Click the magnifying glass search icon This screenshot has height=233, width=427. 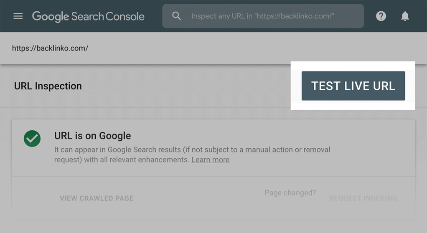click(177, 16)
